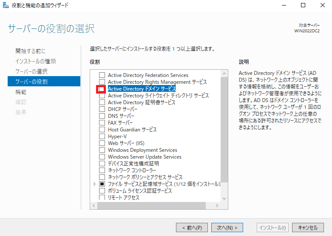Click 次へ(N) to continue
This screenshot has height=236, width=332.
227,227
